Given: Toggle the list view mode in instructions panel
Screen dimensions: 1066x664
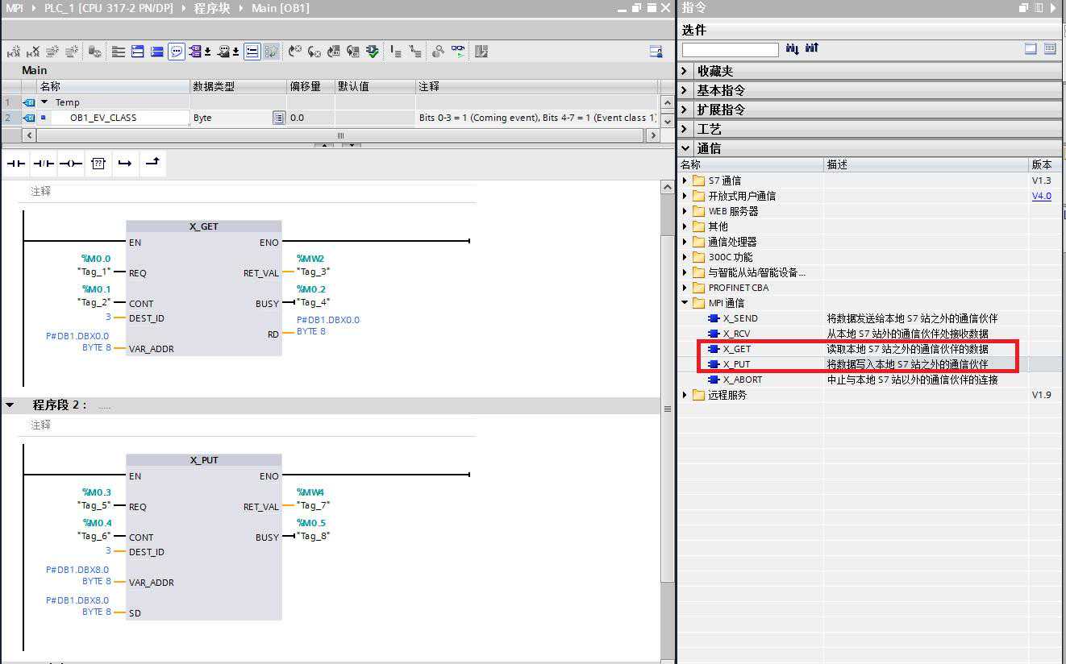Looking at the screenshot, I should [x=1050, y=49].
